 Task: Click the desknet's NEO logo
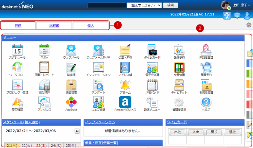coord(17,5)
